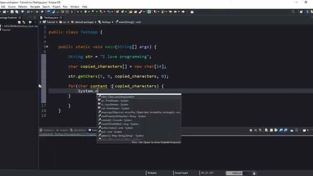Open Package Explorer view menu chevron
Image resolution: width=313 pixels, height=176 pixels.
coord(35,22)
